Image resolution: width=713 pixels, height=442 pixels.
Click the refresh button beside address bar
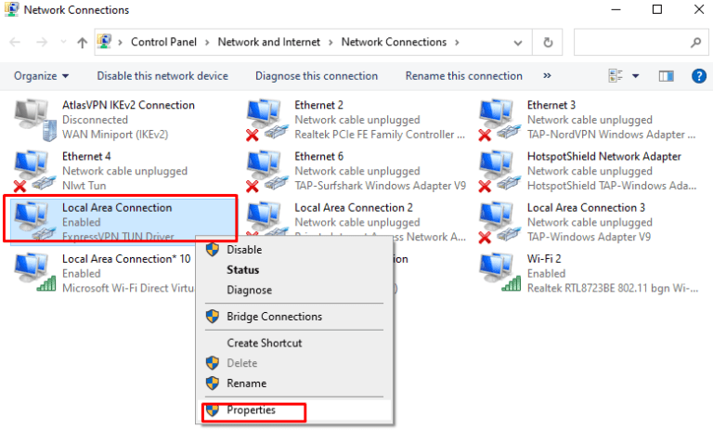[x=549, y=42]
